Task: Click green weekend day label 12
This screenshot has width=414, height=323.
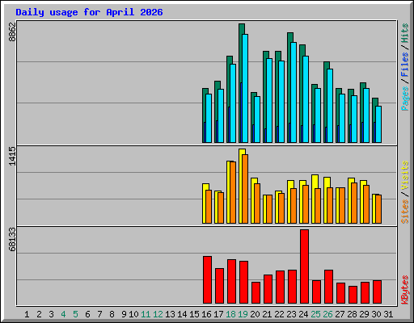Action: pyautogui.click(x=158, y=314)
